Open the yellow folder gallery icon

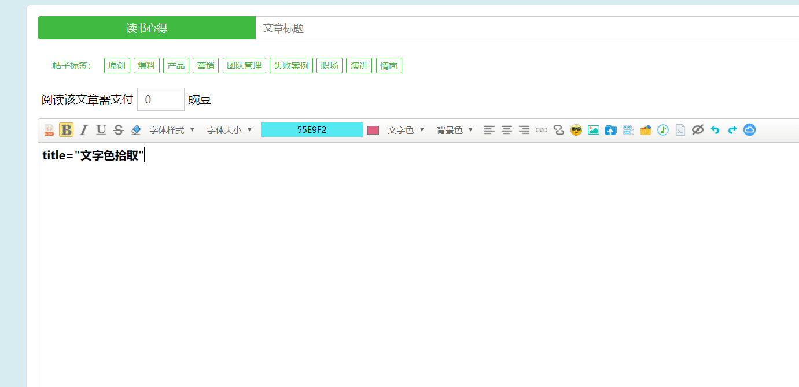[646, 130]
